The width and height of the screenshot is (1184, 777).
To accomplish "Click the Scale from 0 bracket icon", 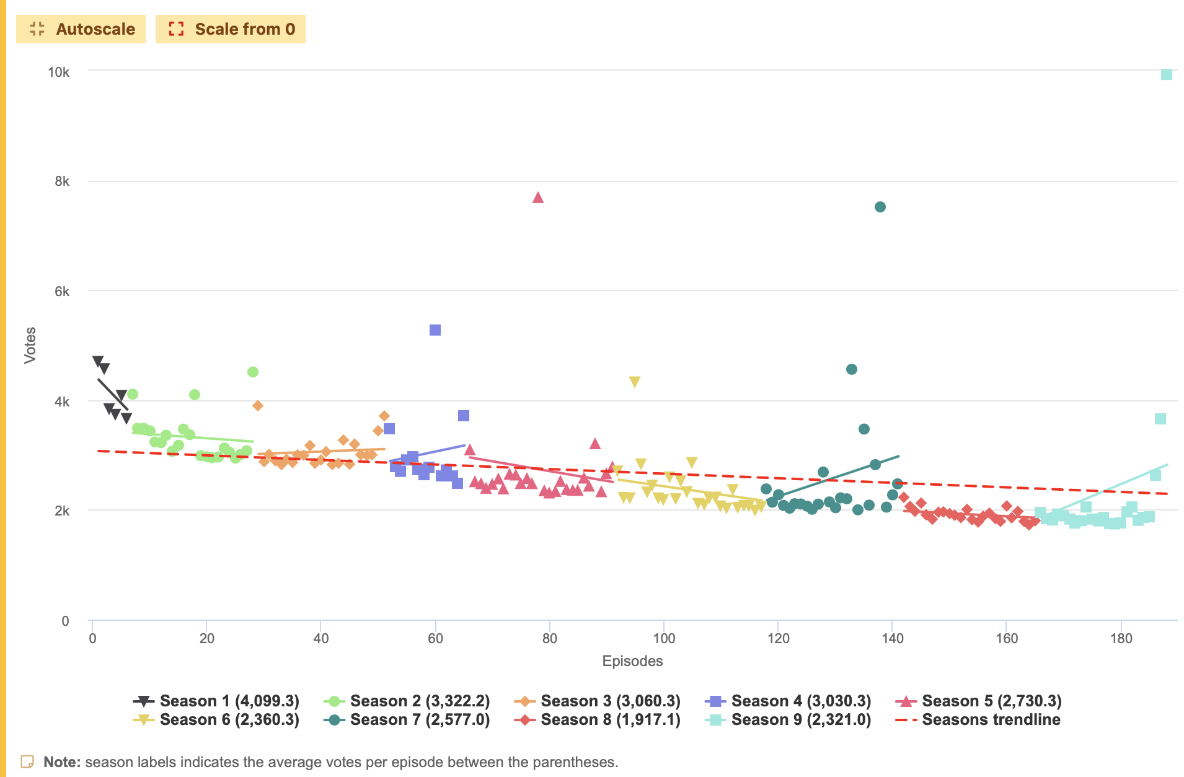I will 176,29.
